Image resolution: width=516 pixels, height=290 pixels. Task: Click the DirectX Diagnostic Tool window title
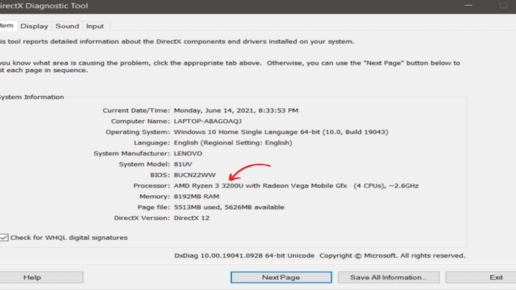[x=44, y=6]
